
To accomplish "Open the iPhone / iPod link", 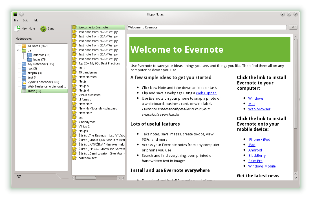I will click(259, 140).
